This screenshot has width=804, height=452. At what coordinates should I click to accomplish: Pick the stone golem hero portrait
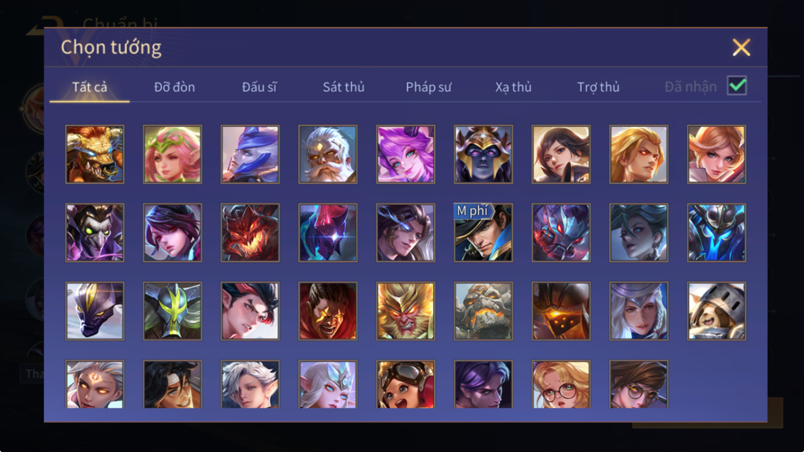coord(483,311)
